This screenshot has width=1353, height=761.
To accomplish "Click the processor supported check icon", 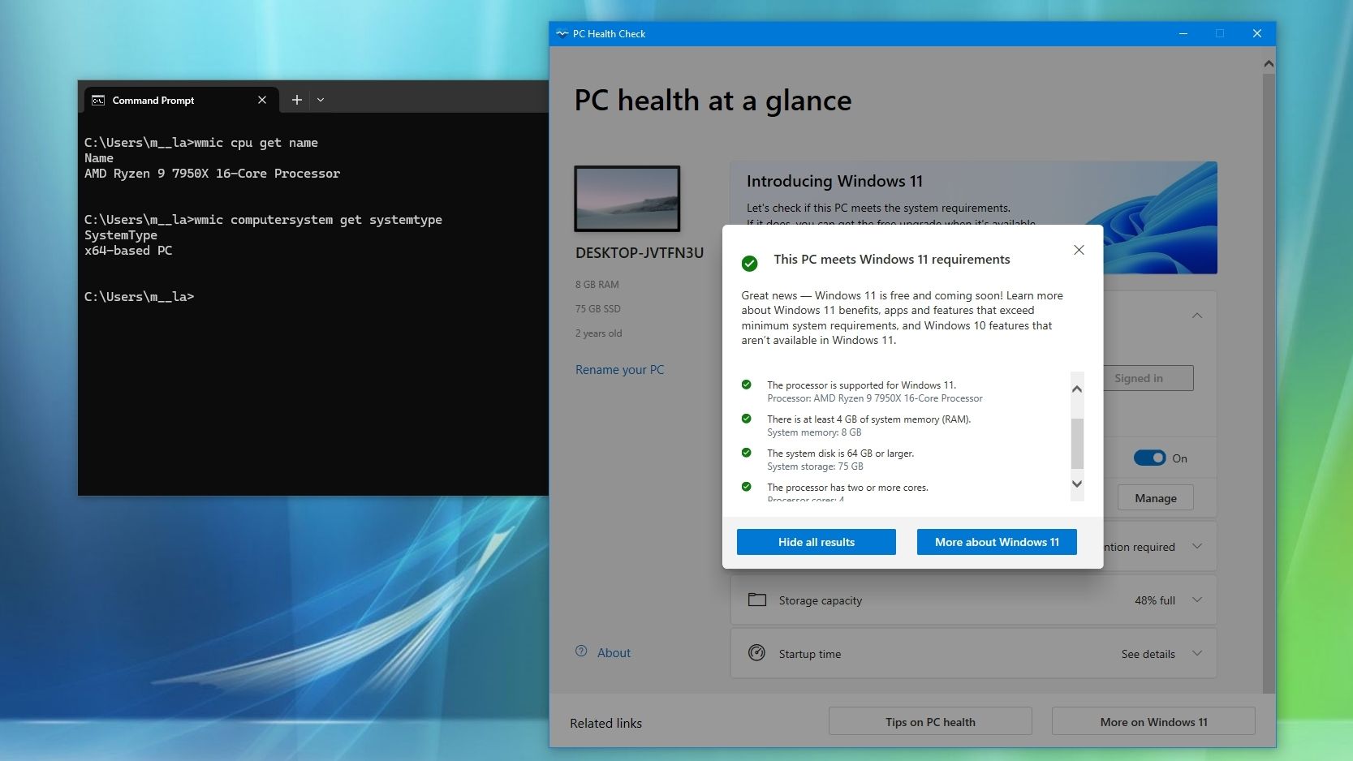I will 747,385.
